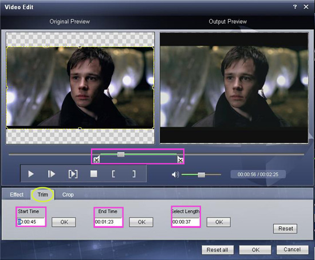This screenshot has height=260, width=315.
Task: Click the right scissors trim marker
Action: (x=180, y=160)
